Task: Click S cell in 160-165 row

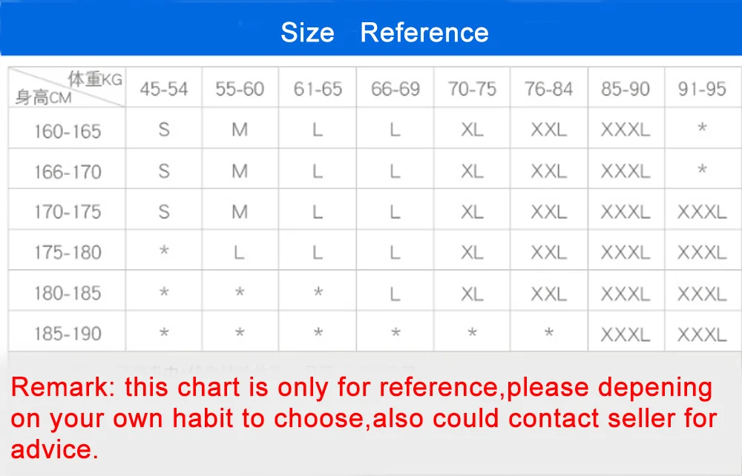Action: click(164, 130)
